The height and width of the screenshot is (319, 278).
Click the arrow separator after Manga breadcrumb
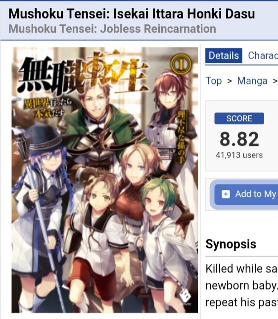pos(276,81)
